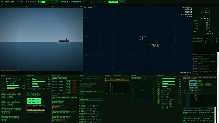Click the compass rose in nav chart
This screenshot has width=219, height=123.
(206, 12)
